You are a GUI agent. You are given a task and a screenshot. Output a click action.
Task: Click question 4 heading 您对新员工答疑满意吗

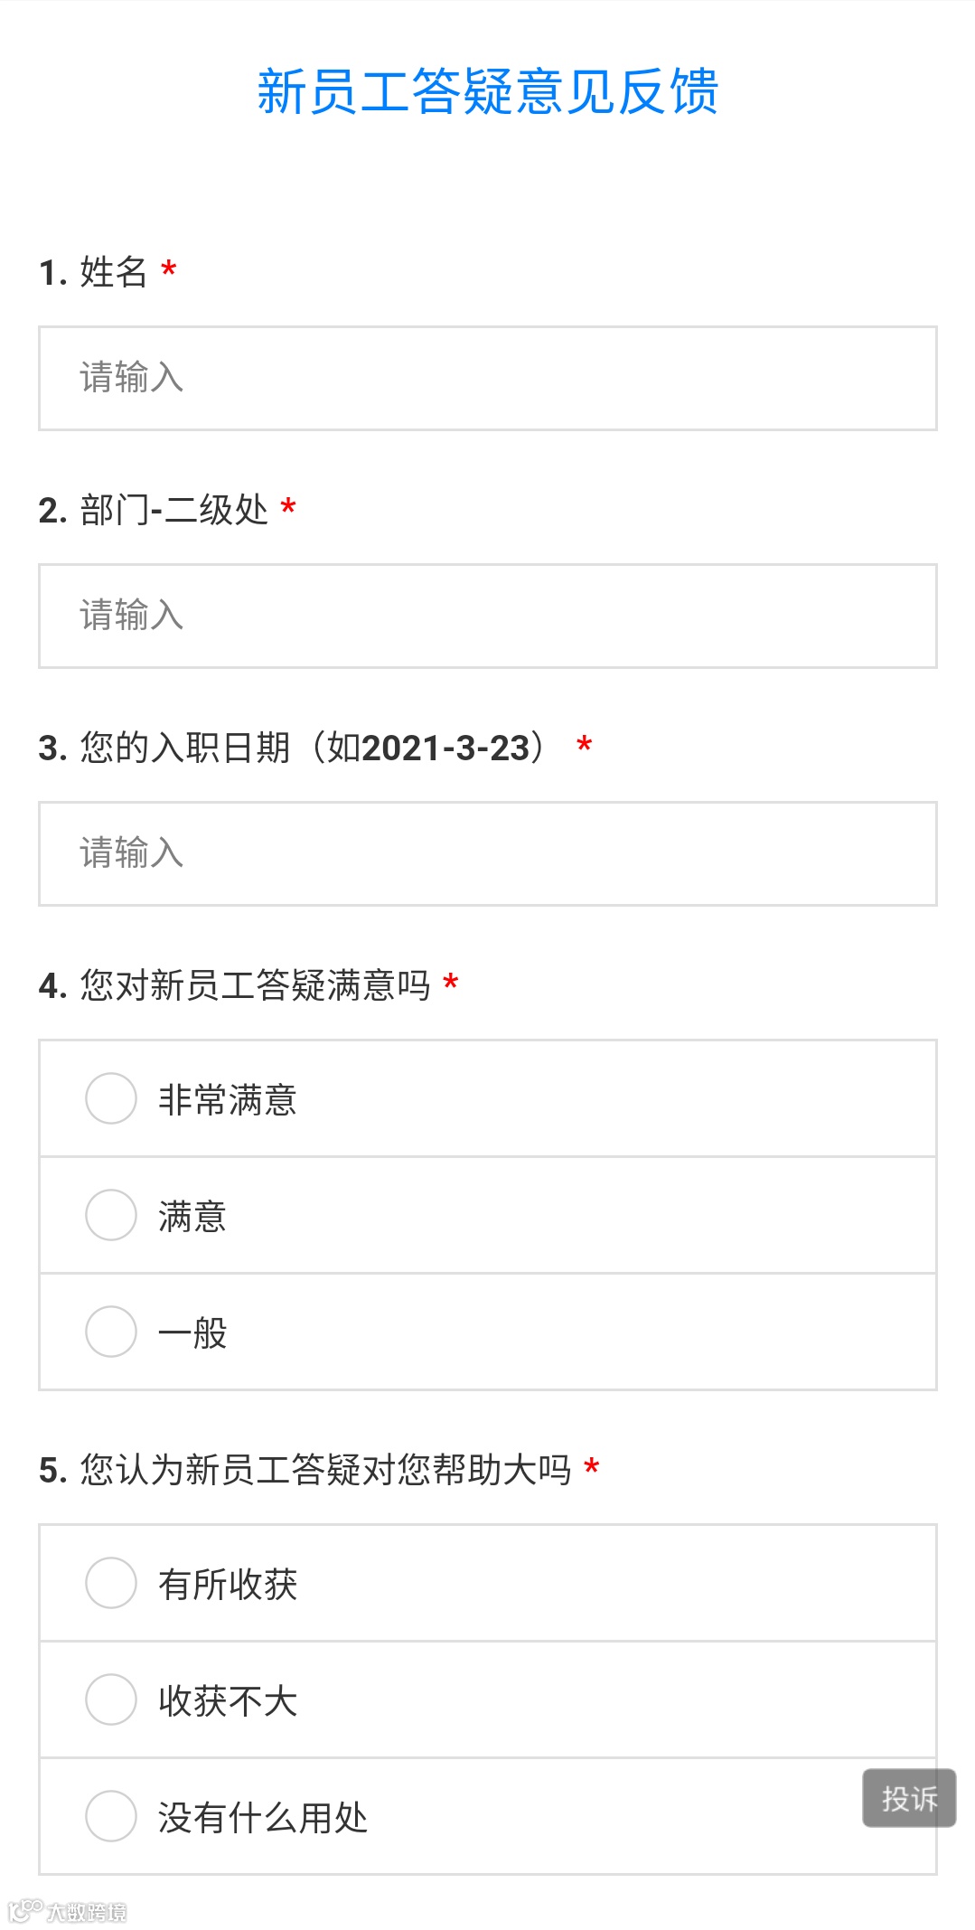[x=255, y=985]
